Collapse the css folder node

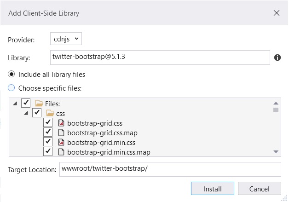point(26,113)
